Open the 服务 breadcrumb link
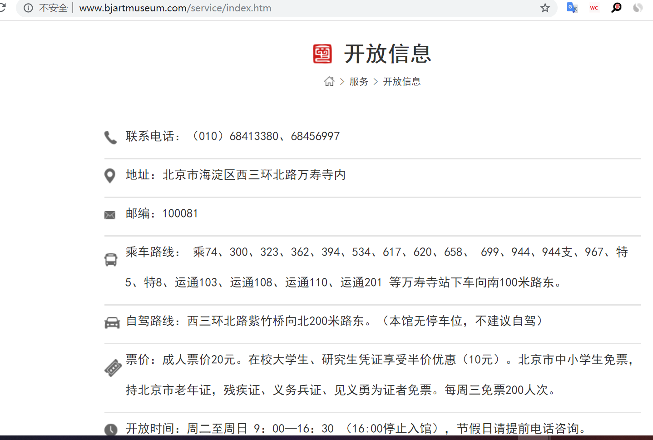 [359, 82]
